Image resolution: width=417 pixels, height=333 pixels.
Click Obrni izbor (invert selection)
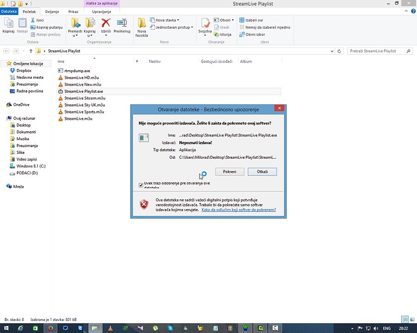click(252, 34)
